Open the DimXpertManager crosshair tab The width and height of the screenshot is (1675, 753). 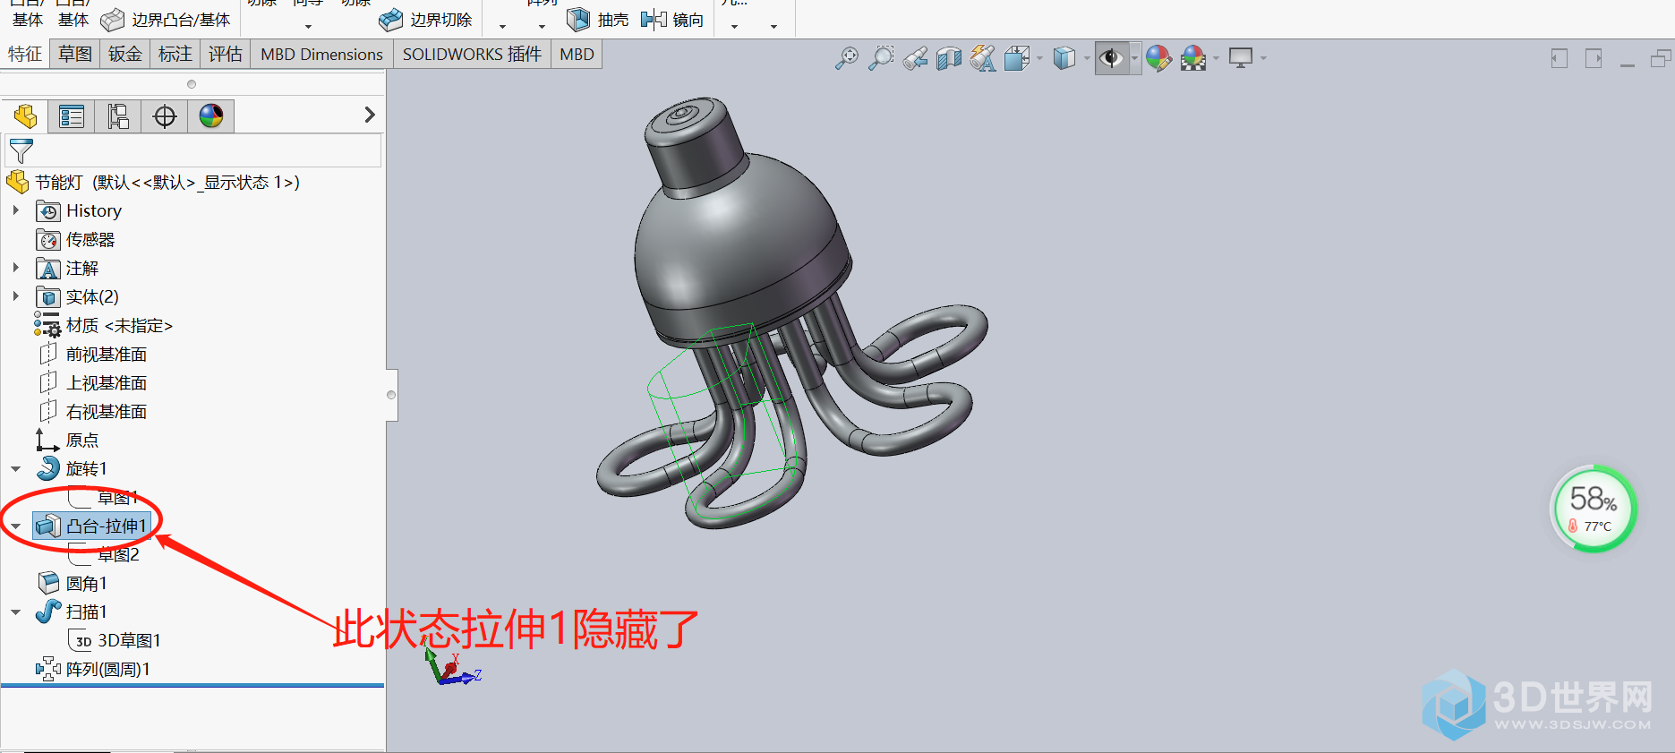(165, 116)
